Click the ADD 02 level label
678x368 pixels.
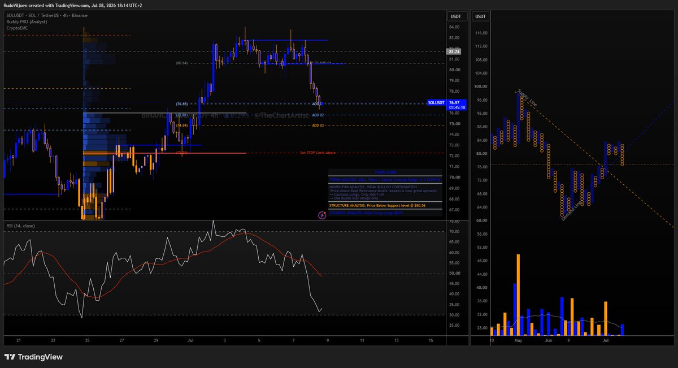[318, 115]
